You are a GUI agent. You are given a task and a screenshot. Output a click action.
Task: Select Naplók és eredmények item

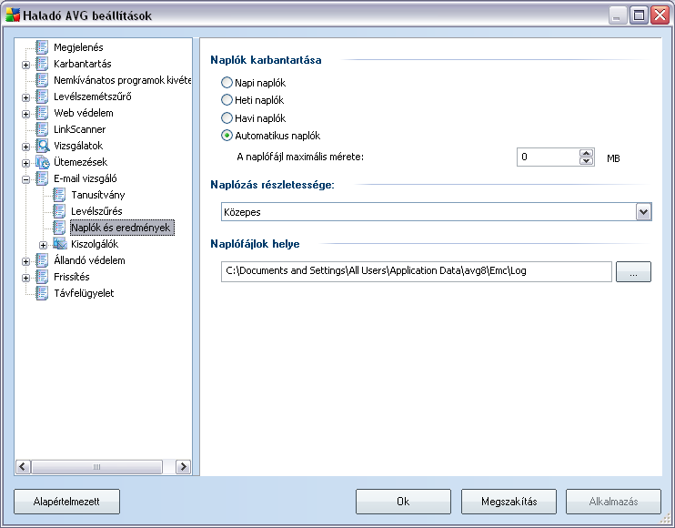pyautogui.click(x=120, y=228)
